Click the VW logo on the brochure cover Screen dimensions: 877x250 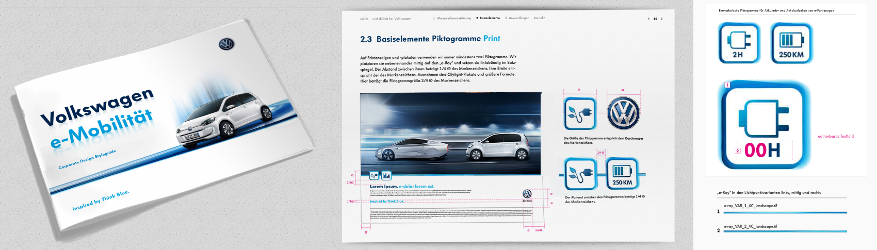(x=226, y=44)
